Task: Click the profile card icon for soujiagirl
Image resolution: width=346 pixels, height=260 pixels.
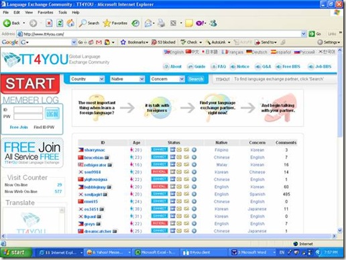Action: (172, 194)
